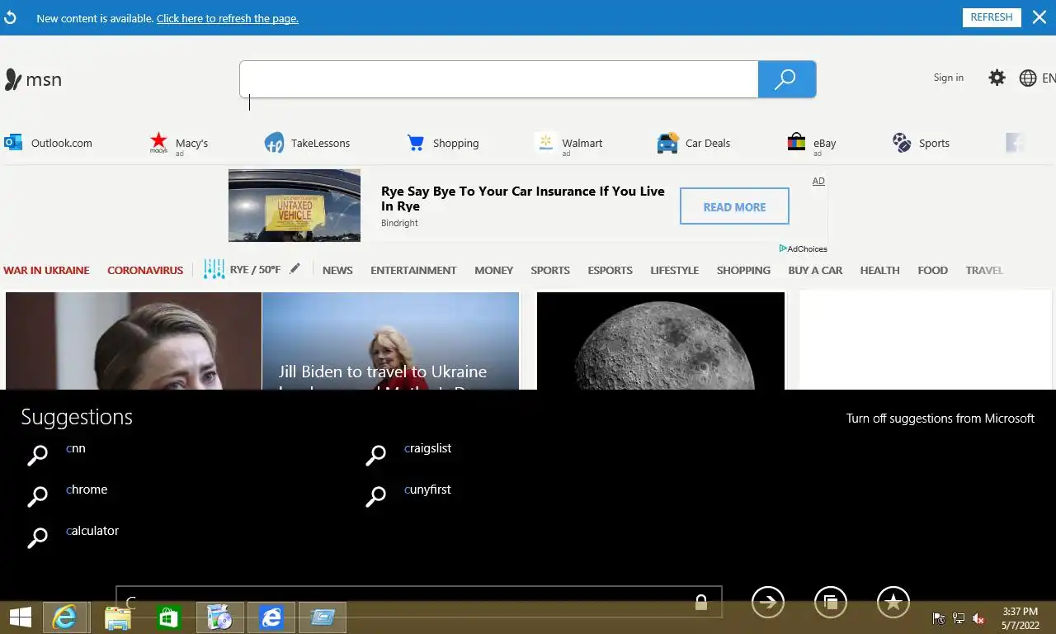Viewport: 1056px width, 634px height.
Task: Click the REFRESH button
Action: 992,17
